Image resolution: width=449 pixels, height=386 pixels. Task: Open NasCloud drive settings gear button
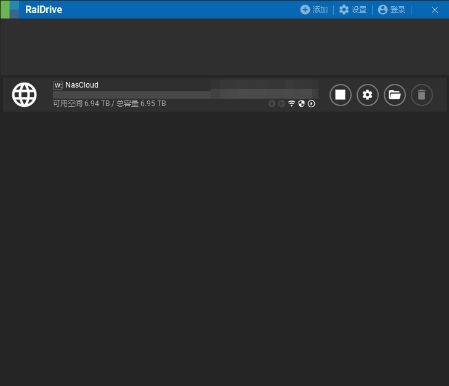367,94
